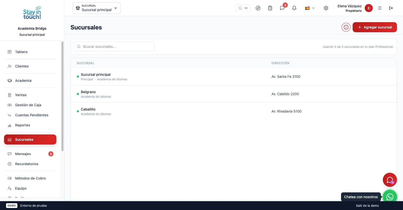
Task: Click the logout icon in header
Action: (391, 8)
